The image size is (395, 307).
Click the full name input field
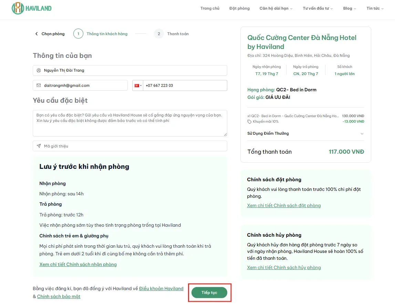130,70
